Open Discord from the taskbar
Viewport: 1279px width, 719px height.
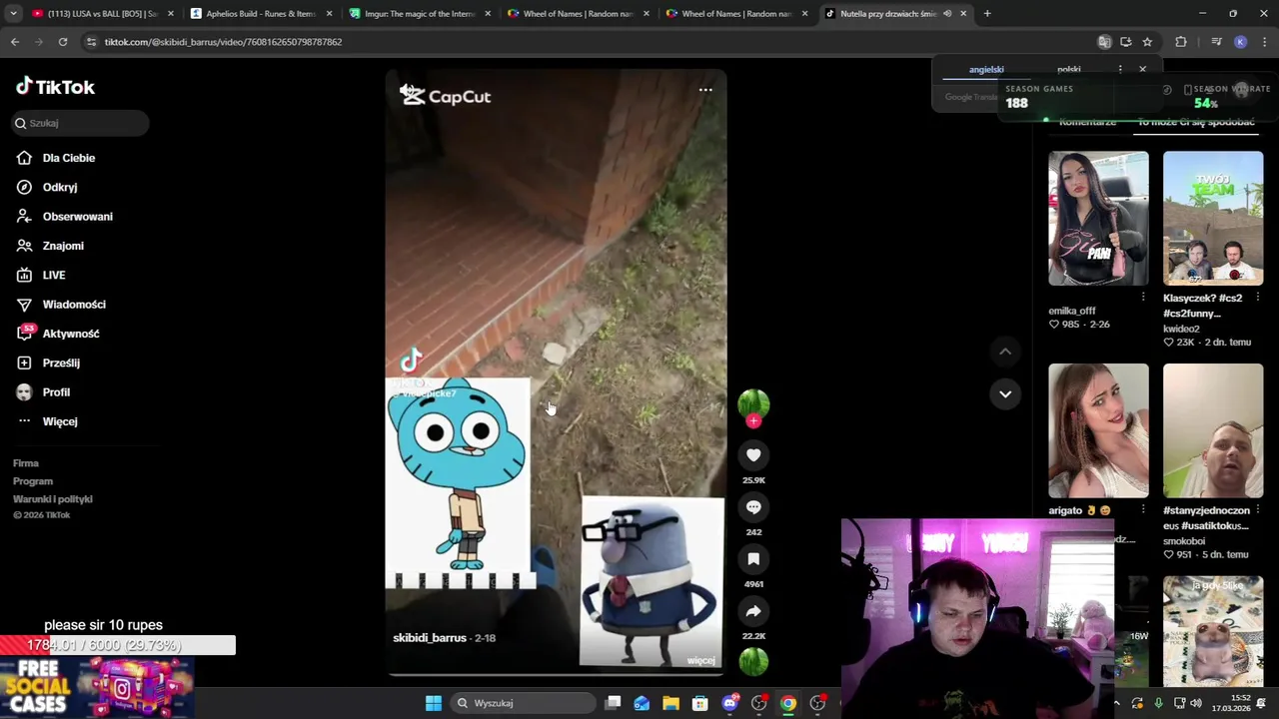click(730, 703)
